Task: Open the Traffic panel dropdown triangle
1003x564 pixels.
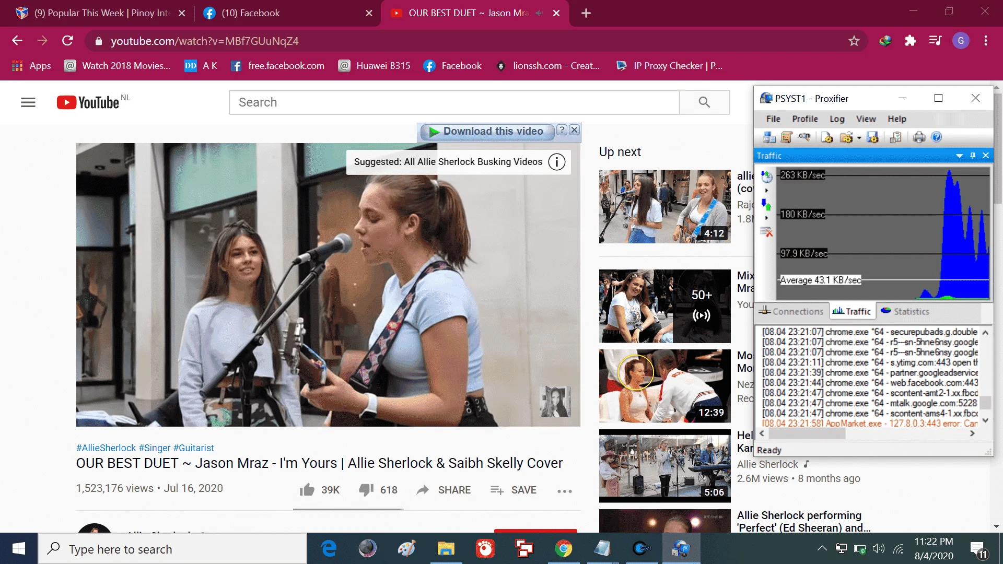Action: pyautogui.click(x=959, y=156)
